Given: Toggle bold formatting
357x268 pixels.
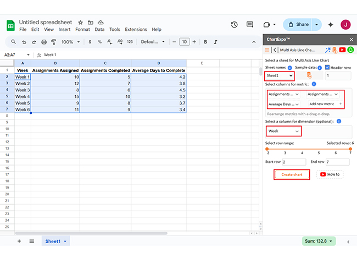Looking at the screenshot, I should pyautogui.click(x=205, y=42).
